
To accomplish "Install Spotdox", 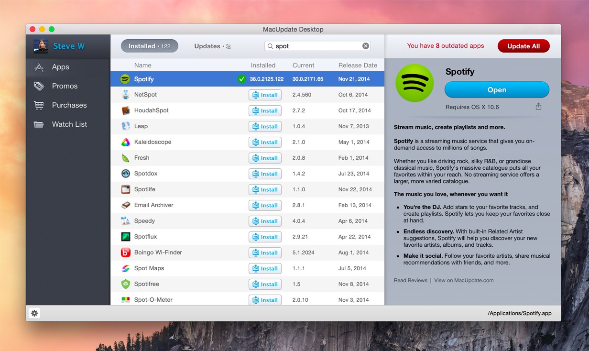I will 265,174.
